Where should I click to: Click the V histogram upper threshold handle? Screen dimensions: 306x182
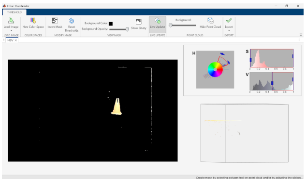pyautogui.click(x=293, y=79)
